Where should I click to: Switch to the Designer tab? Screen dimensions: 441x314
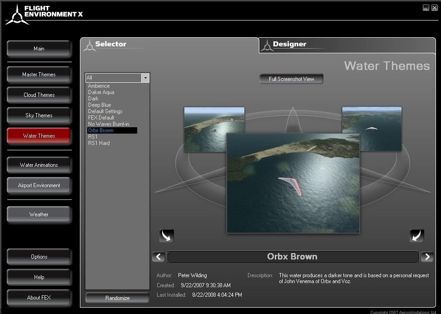(x=289, y=45)
